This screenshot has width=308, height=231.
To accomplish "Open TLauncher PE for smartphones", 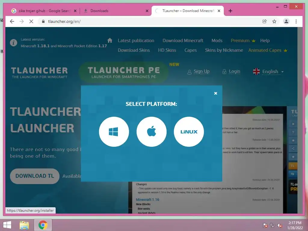I will 124,72.
